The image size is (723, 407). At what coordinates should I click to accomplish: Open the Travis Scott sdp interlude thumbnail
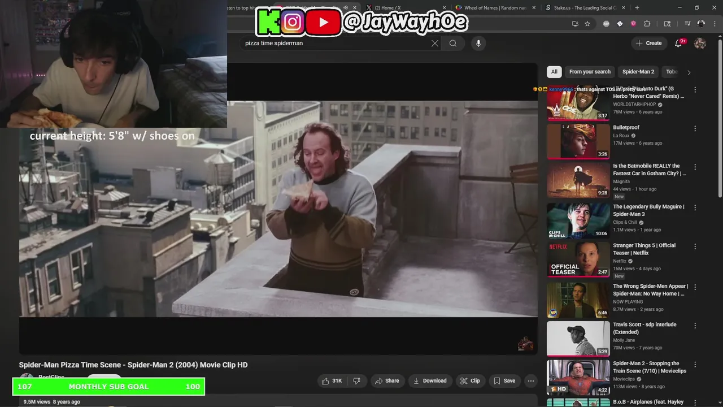click(578, 339)
